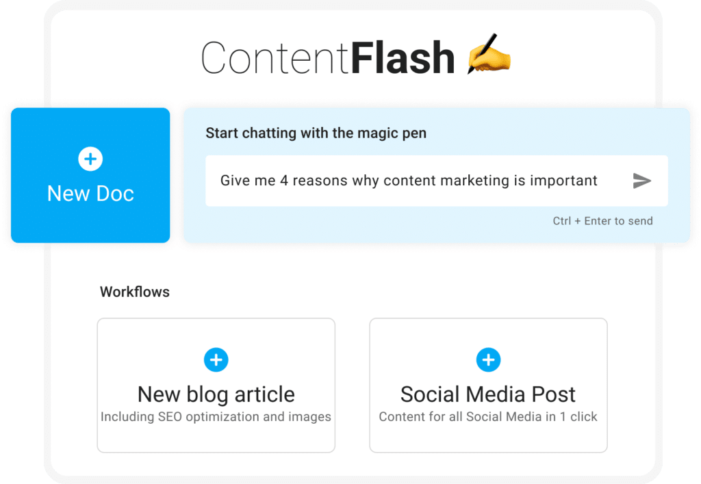701x484 pixels.
Task: Focus the magic pen chat input field
Action: point(411,181)
